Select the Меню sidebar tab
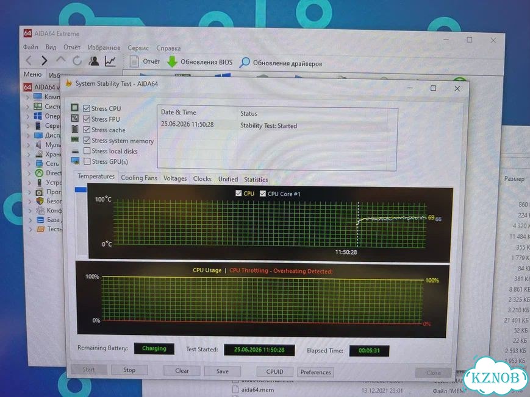Viewport: 530px width, 397px height. tap(33, 74)
